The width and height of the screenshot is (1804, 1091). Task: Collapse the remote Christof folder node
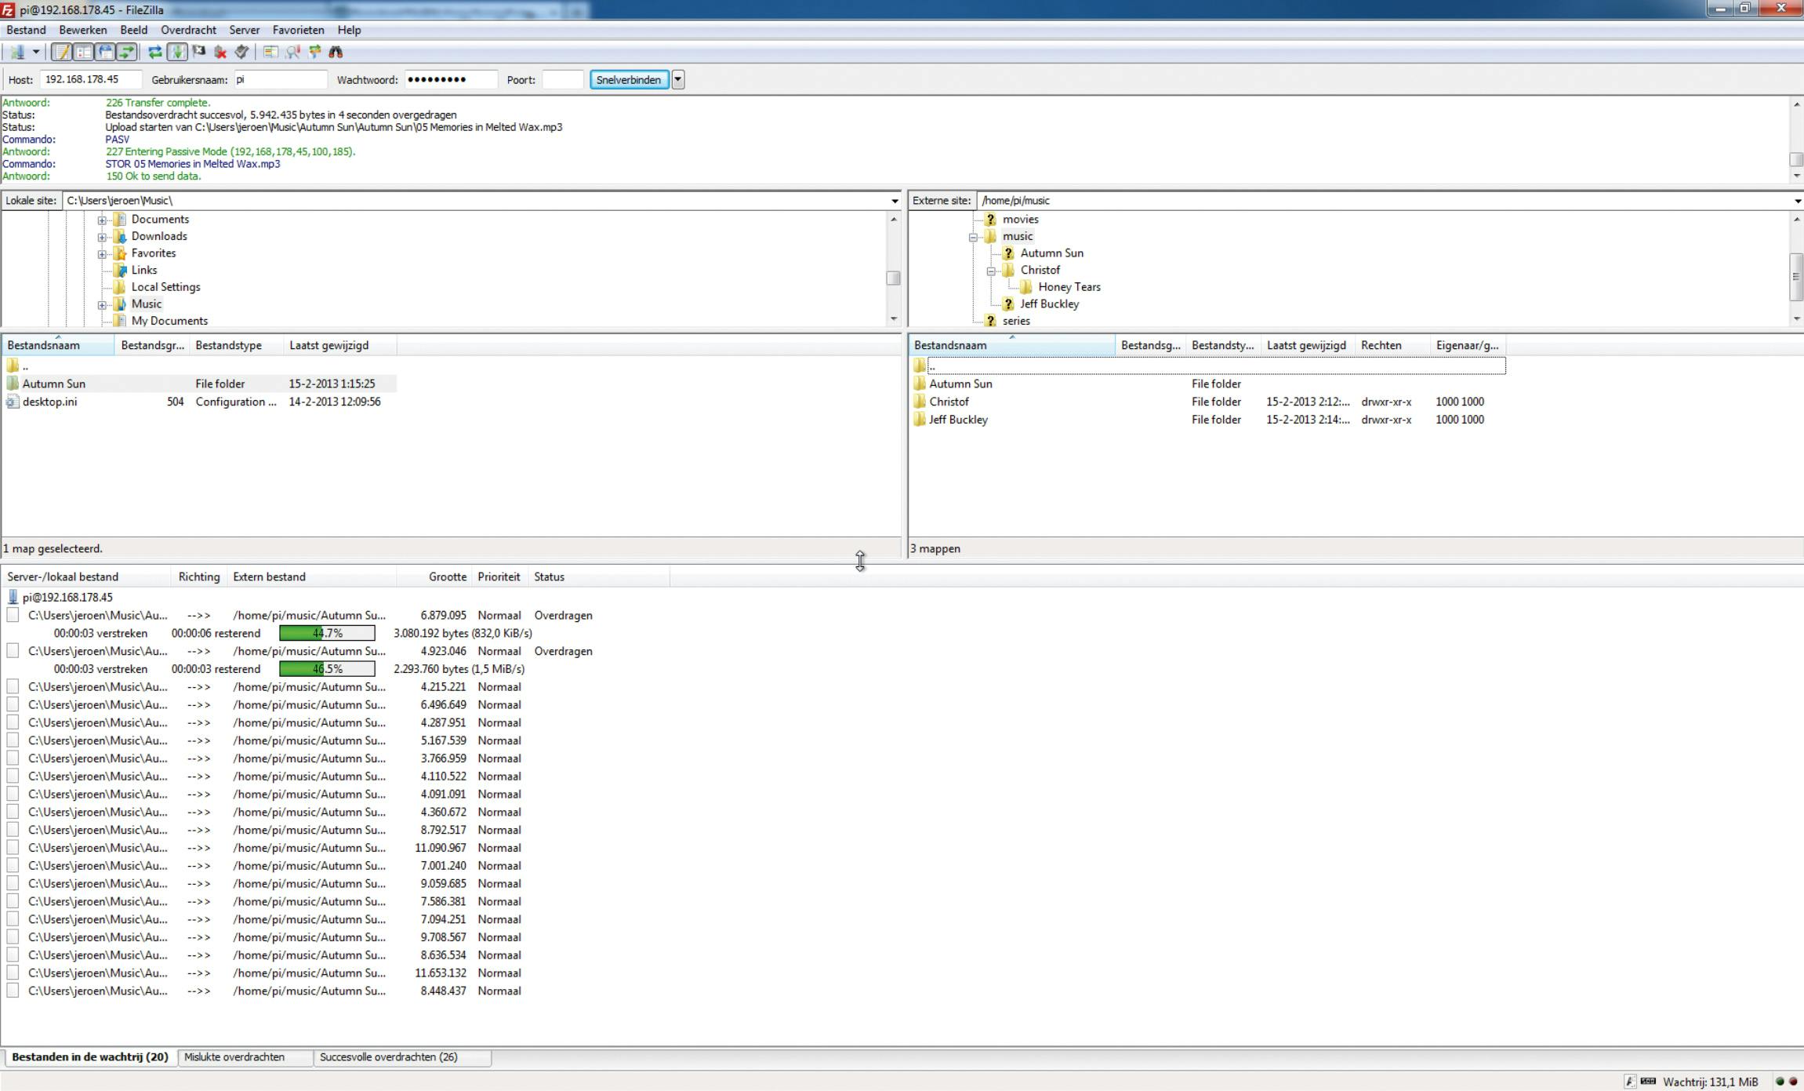tap(991, 271)
